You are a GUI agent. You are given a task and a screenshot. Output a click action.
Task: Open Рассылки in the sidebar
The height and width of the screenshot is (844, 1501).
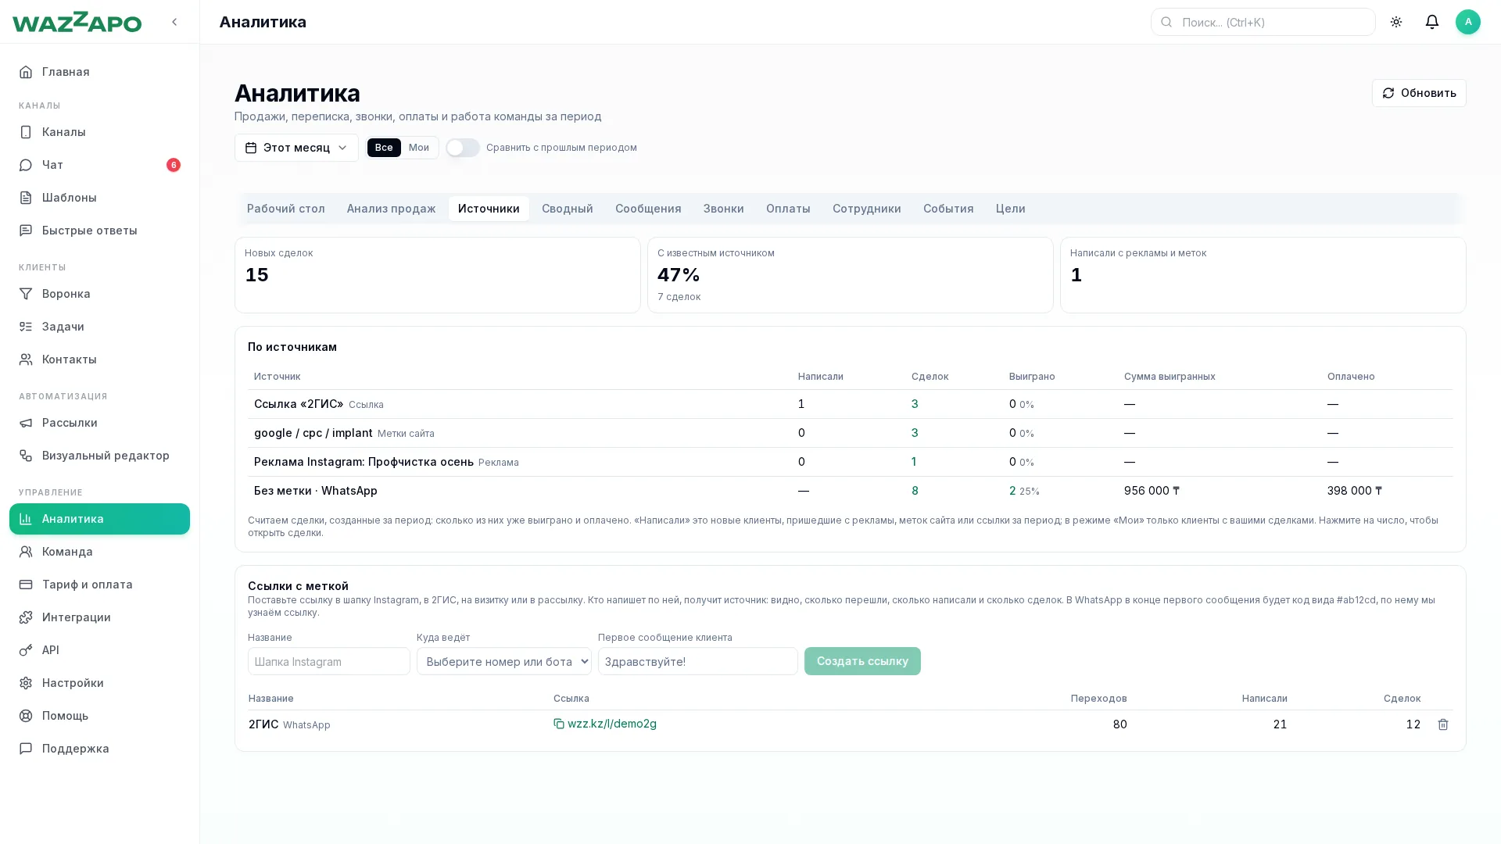point(99,423)
